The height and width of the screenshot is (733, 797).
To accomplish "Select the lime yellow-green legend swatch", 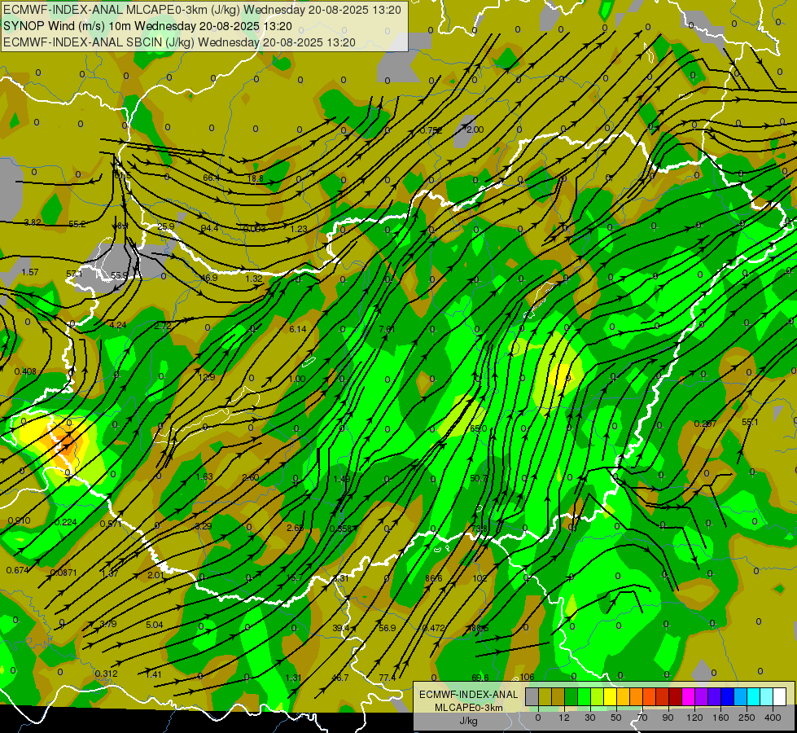I will (598, 696).
